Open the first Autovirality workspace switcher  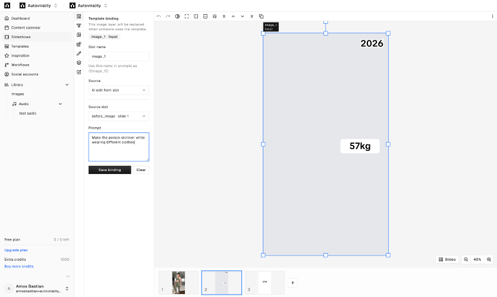[39, 5]
